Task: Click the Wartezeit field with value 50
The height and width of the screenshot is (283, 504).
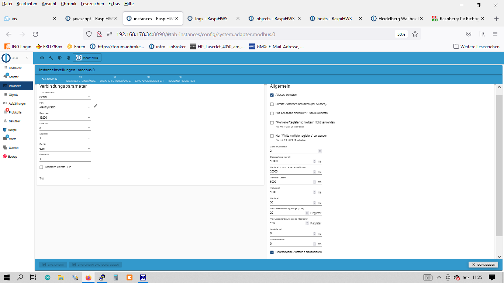Action: pos(291,203)
